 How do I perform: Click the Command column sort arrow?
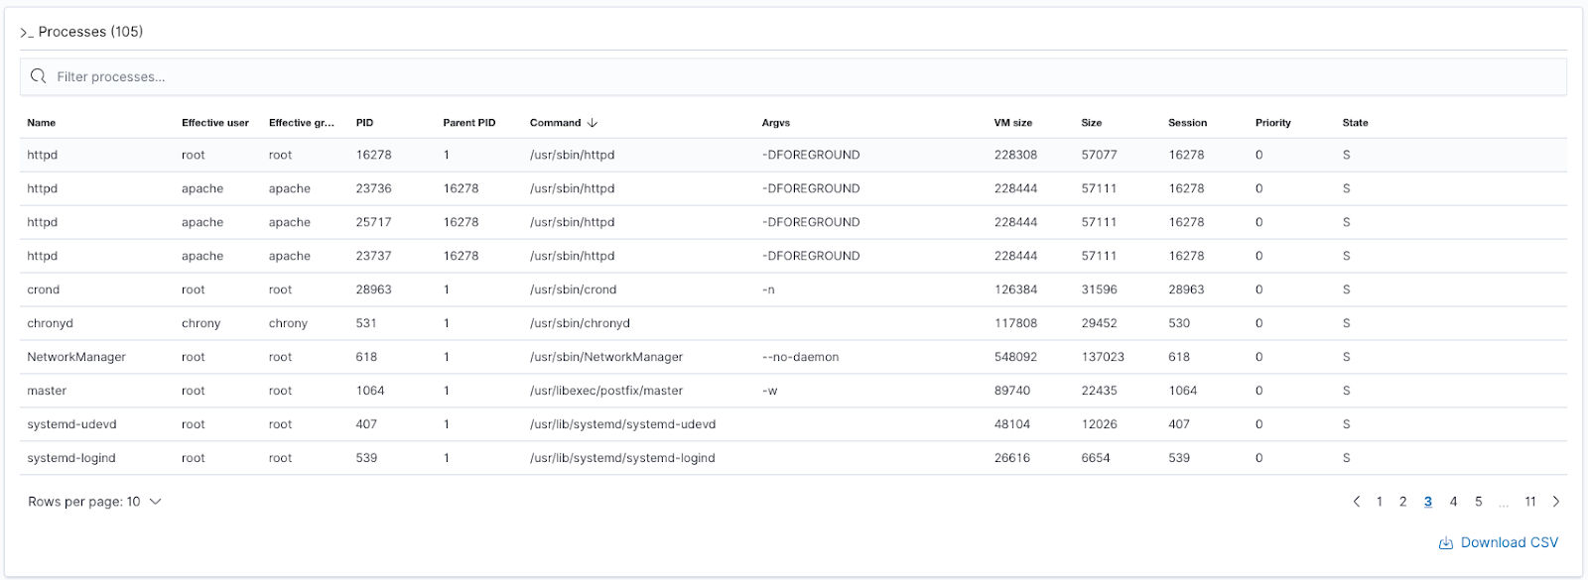[x=593, y=123]
